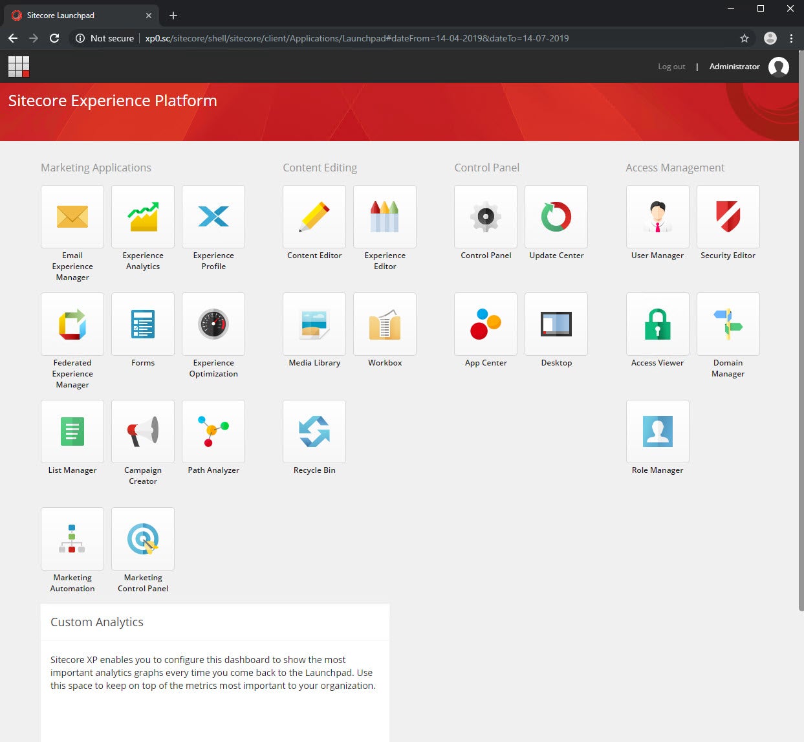The height and width of the screenshot is (742, 804).
Task: Open Chrome profile avatar button
Action: [770, 38]
